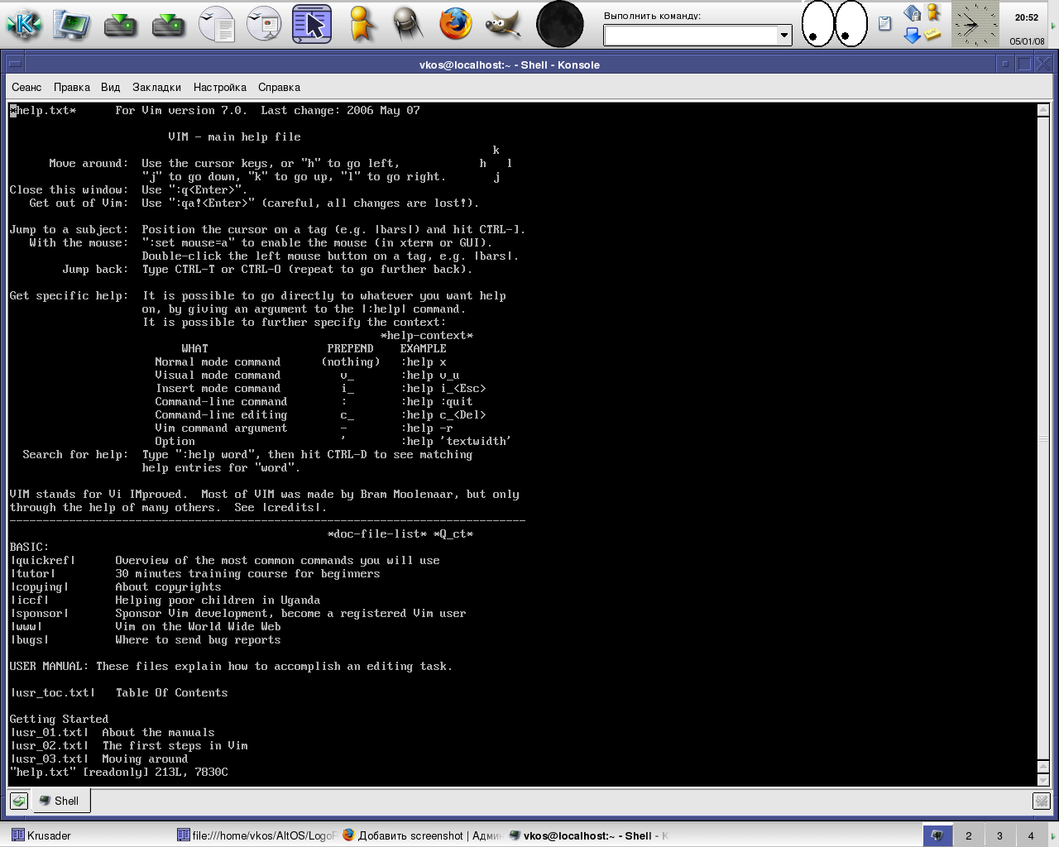Click the run command input field
The width and height of the screenshot is (1059, 847).
[690, 35]
